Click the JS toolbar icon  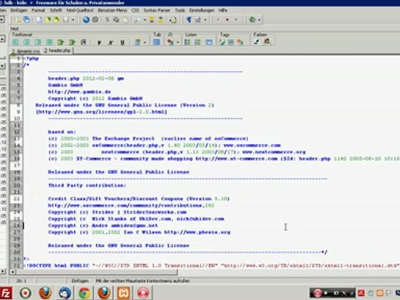[x=172, y=42]
